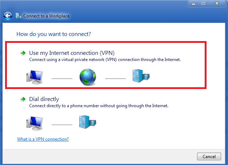Click green arrow beside Dial directly
The image size is (228, 165).
(x=23, y=99)
